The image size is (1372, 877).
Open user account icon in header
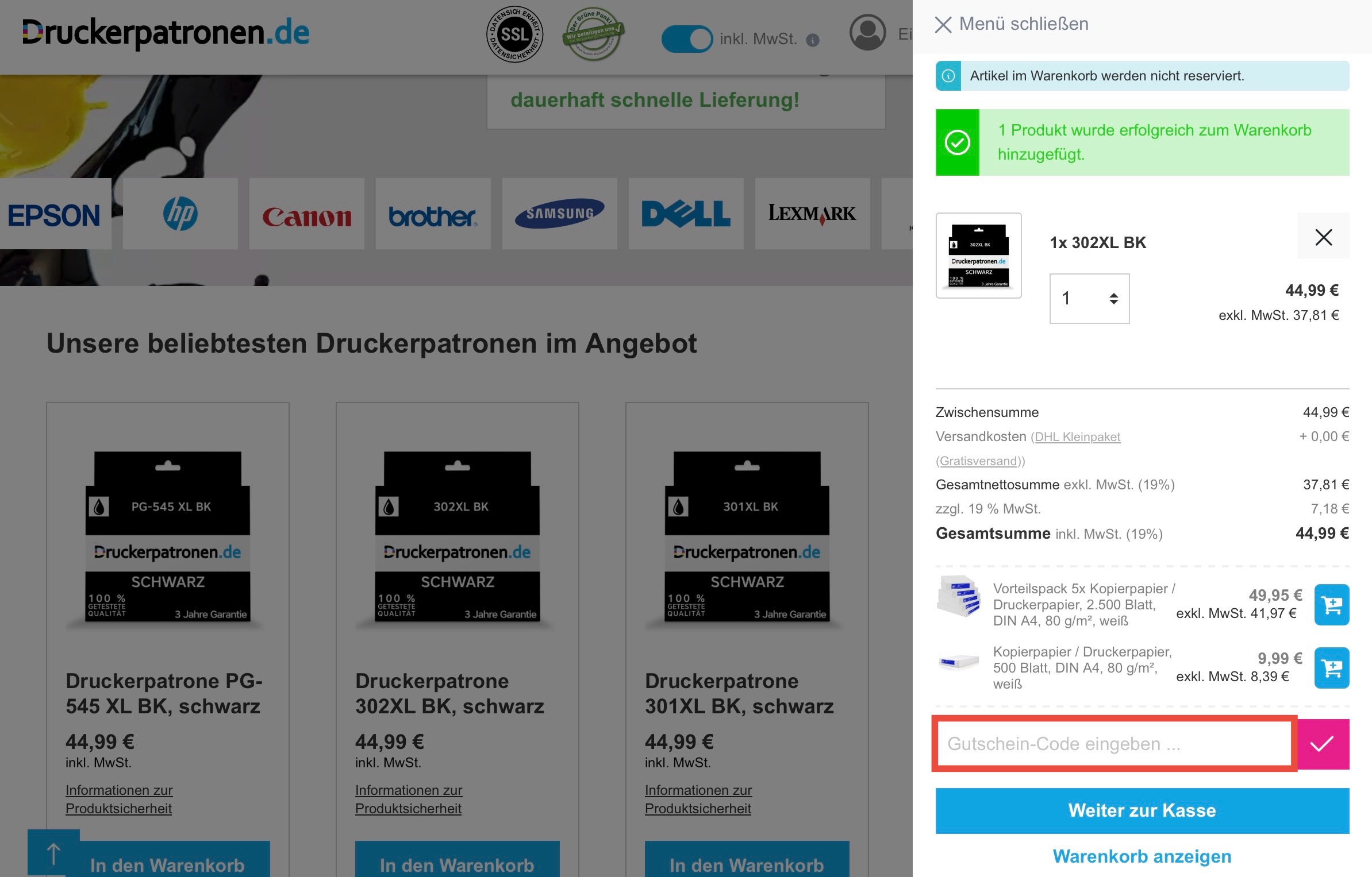coord(867,33)
